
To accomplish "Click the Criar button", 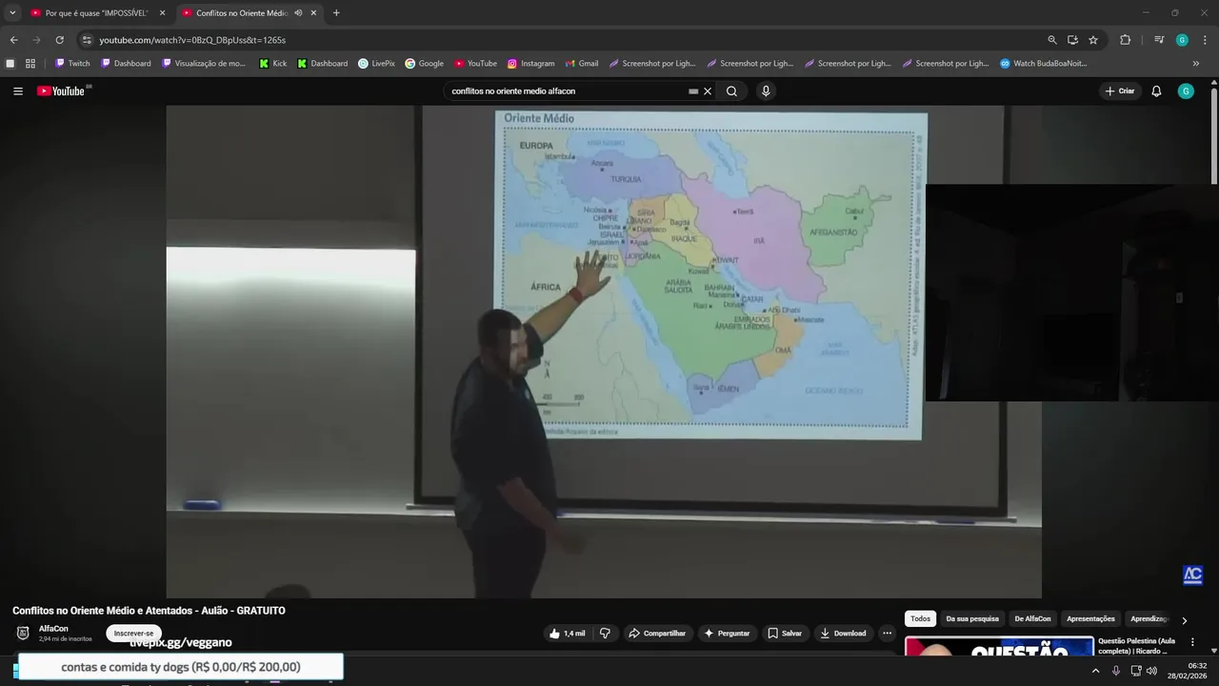I will (1120, 91).
